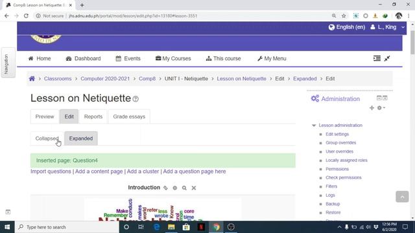
Task: Go back in the browser
Action: pos(6,16)
